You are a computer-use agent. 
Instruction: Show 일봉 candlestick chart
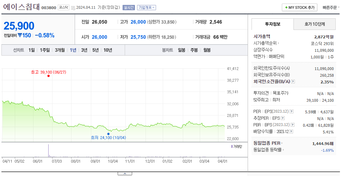(x=181, y=50)
